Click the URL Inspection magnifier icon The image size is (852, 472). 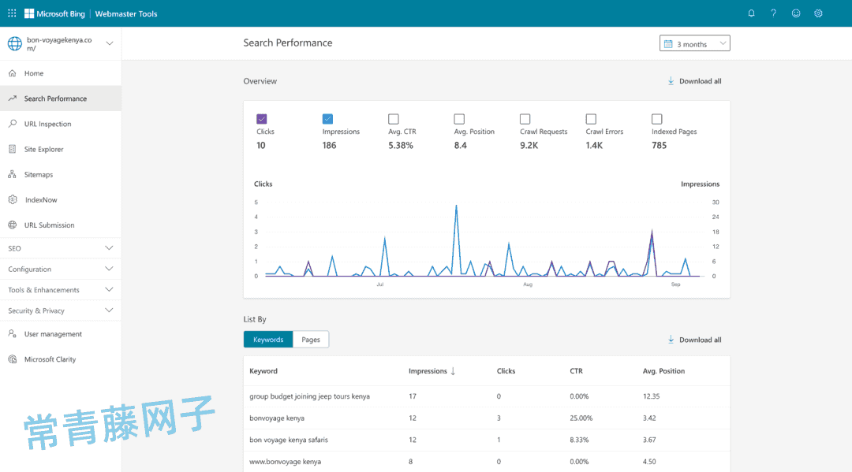coord(12,124)
